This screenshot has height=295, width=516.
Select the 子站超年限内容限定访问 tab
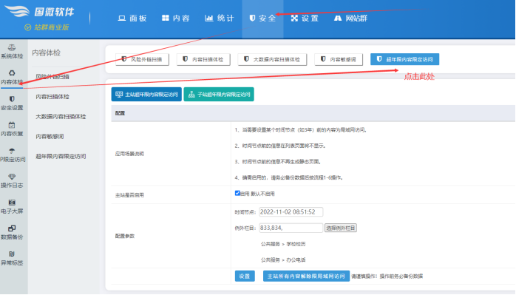click(219, 95)
